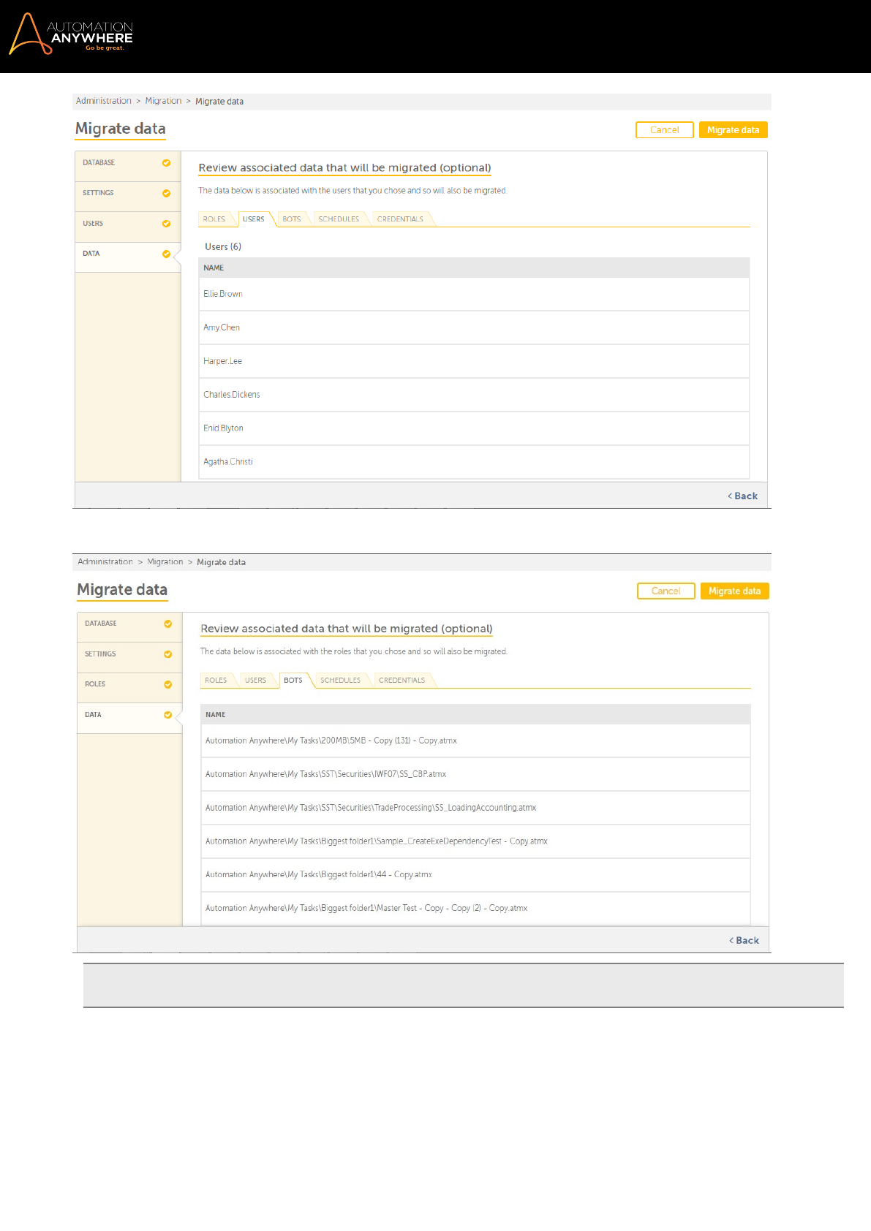Open Administration breadcrumb in upper page
This screenshot has height=1231, width=871.
[x=104, y=101]
